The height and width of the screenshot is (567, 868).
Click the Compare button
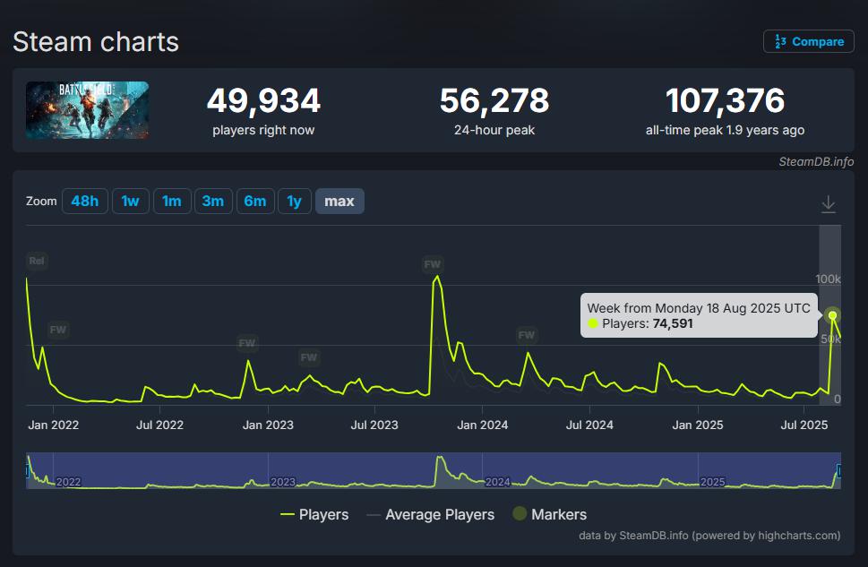808,41
